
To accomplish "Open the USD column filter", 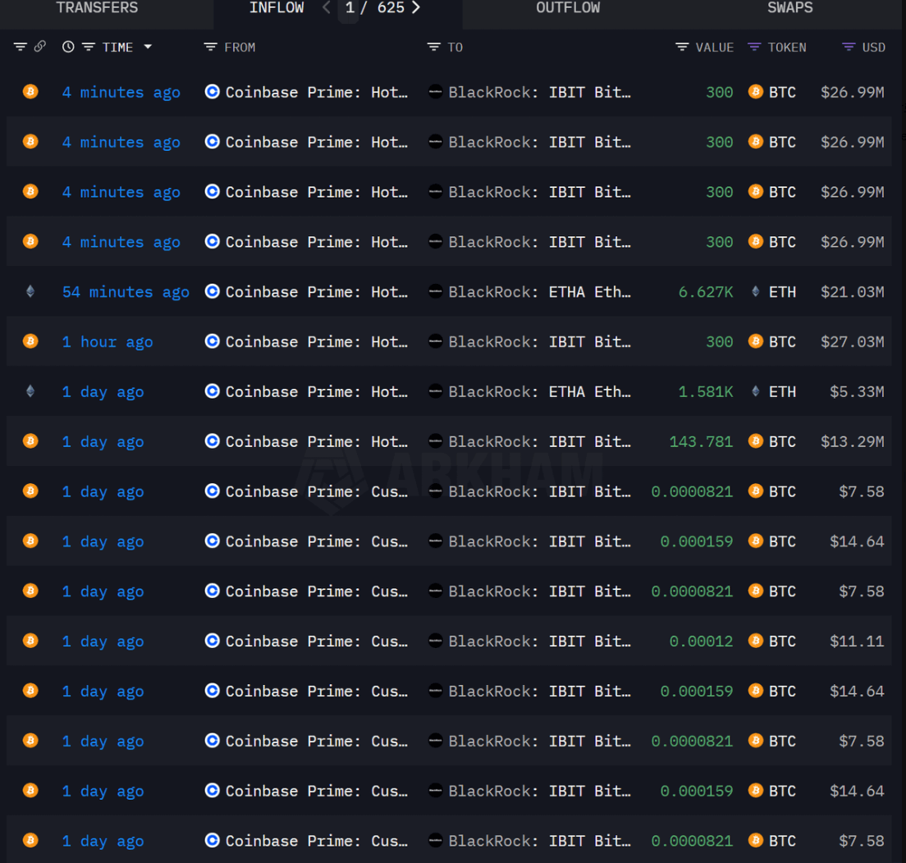I will coord(849,47).
